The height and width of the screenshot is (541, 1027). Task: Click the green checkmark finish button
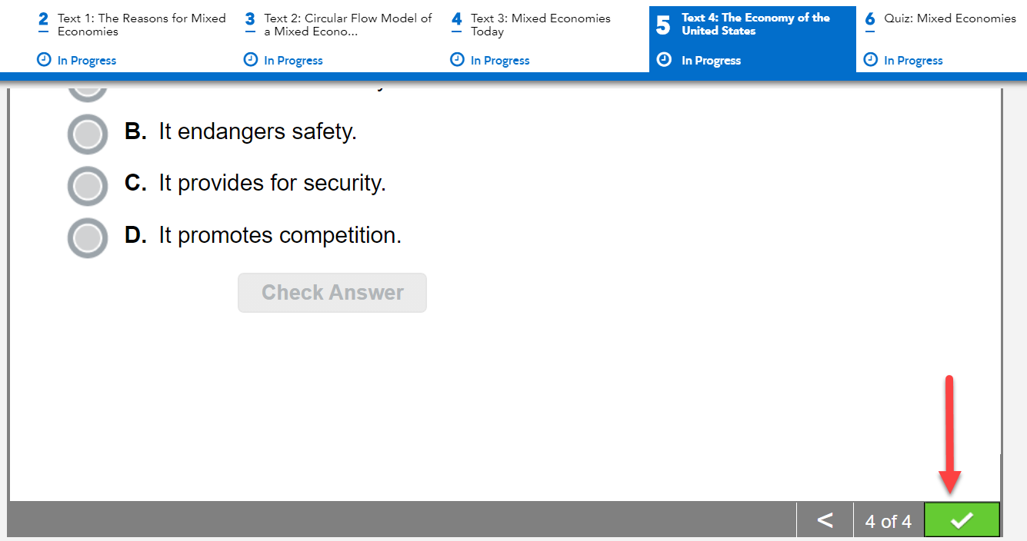point(962,520)
